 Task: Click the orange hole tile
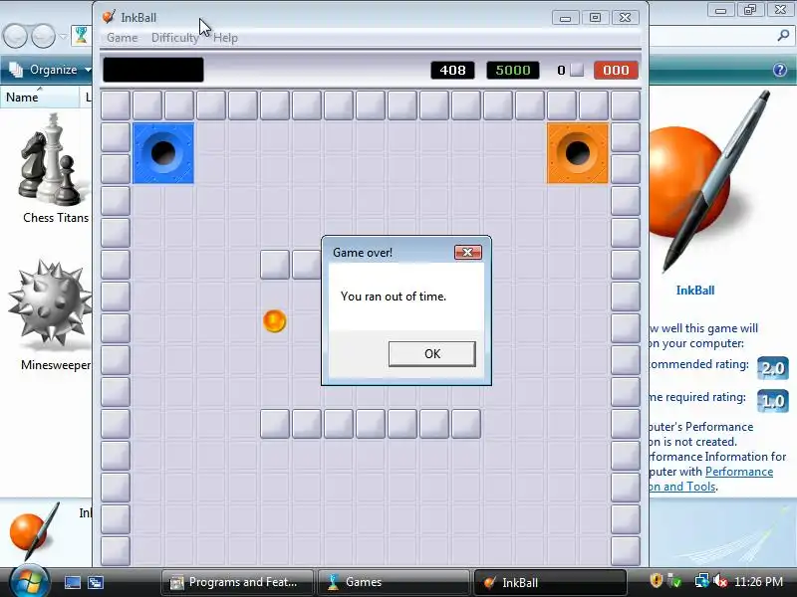pyautogui.click(x=578, y=153)
